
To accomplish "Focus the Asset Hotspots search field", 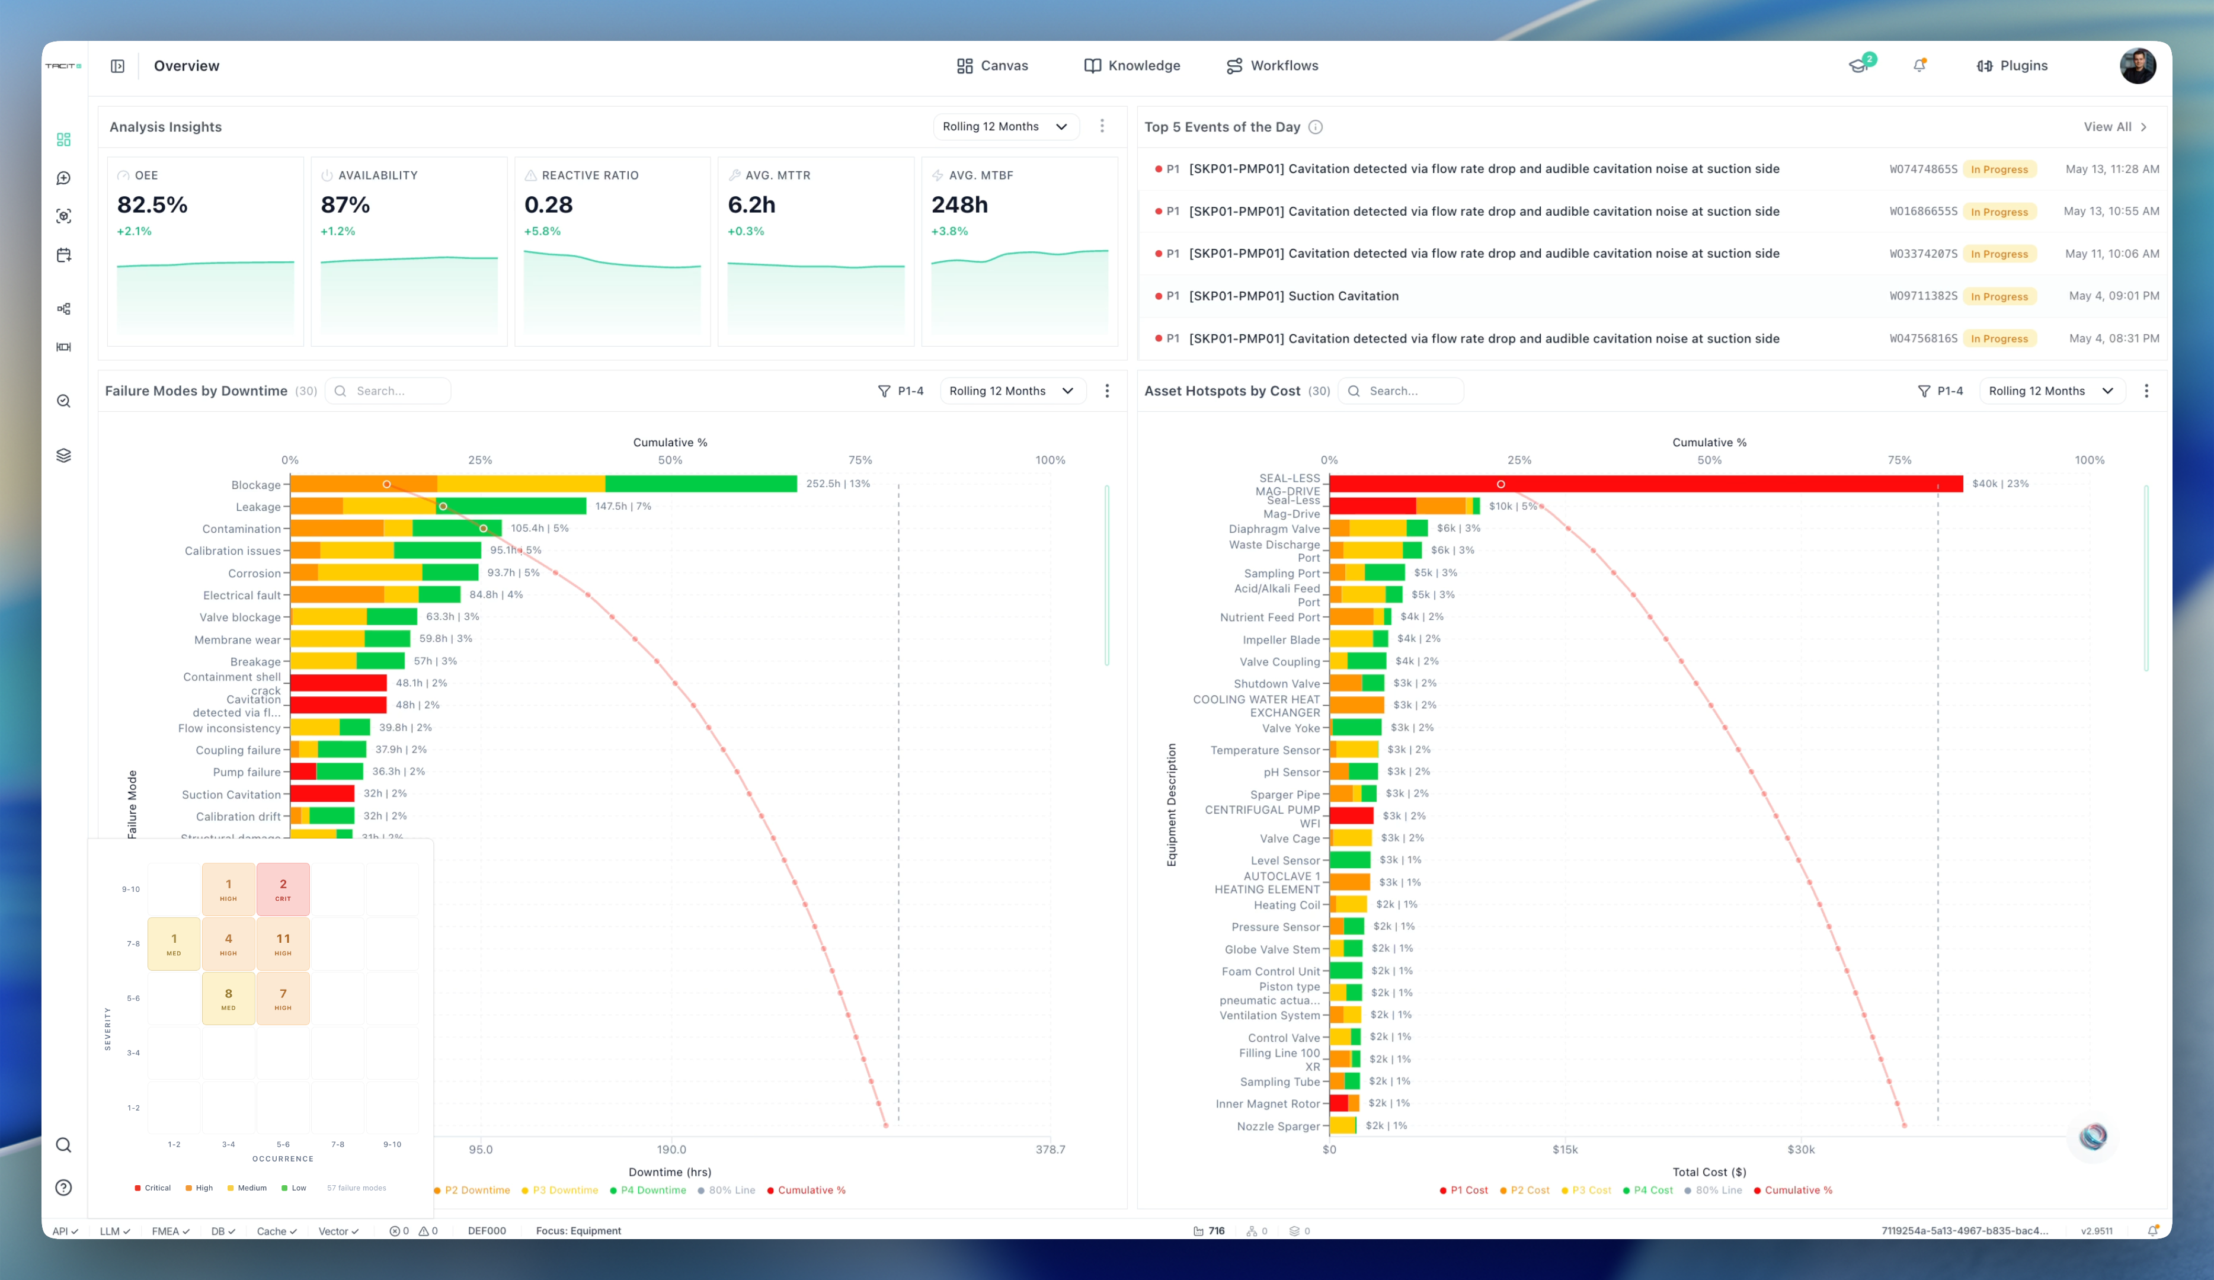I will click(1400, 391).
